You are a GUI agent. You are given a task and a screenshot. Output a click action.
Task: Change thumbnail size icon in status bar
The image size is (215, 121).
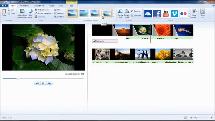(185, 117)
